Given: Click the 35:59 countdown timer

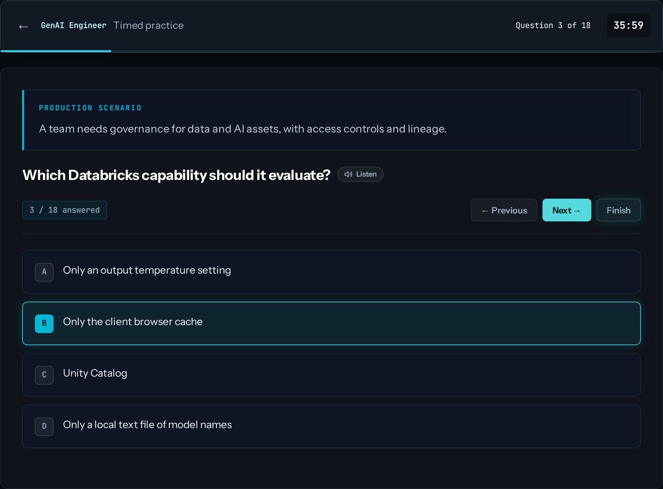Looking at the screenshot, I should pos(628,25).
